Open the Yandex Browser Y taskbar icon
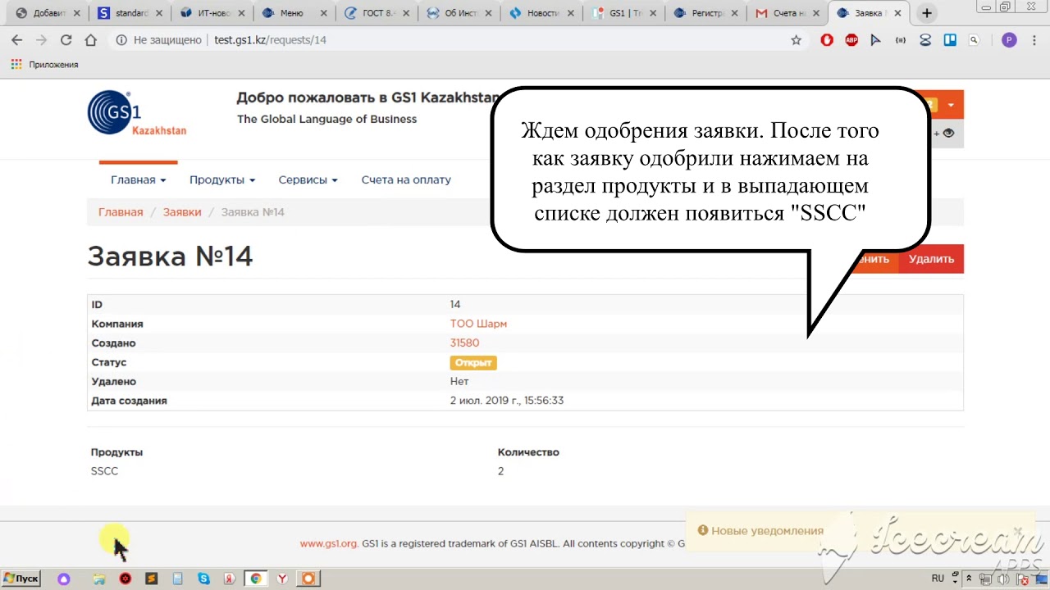Image resolution: width=1050 pixels, height=590 pixels. pos(282,579)
